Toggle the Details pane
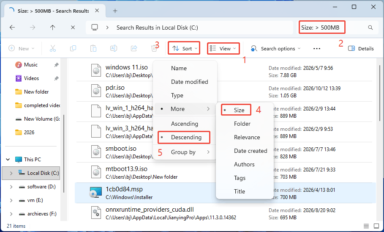Screen dimensions: 384x232 point(361,48)
